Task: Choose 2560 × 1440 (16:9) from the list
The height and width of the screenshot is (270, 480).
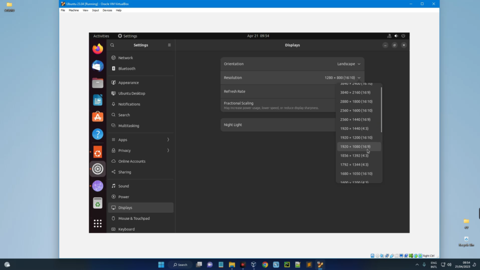Action: pyautogui.click(x=359, y=120)
